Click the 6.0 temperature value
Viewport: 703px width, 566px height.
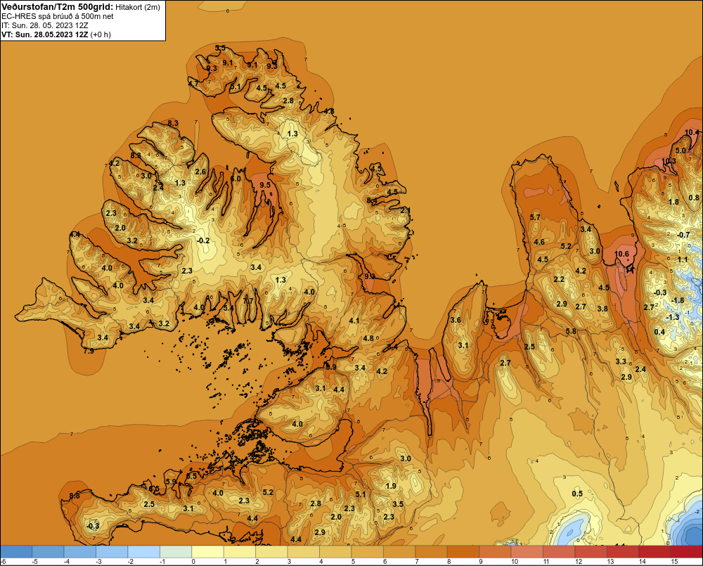coord(236,179)
